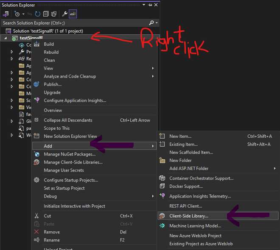This screenshot has width=280, height=250.
Task: Open the Pending Changes Filter dropdown arrow
Action: (23, 14)
